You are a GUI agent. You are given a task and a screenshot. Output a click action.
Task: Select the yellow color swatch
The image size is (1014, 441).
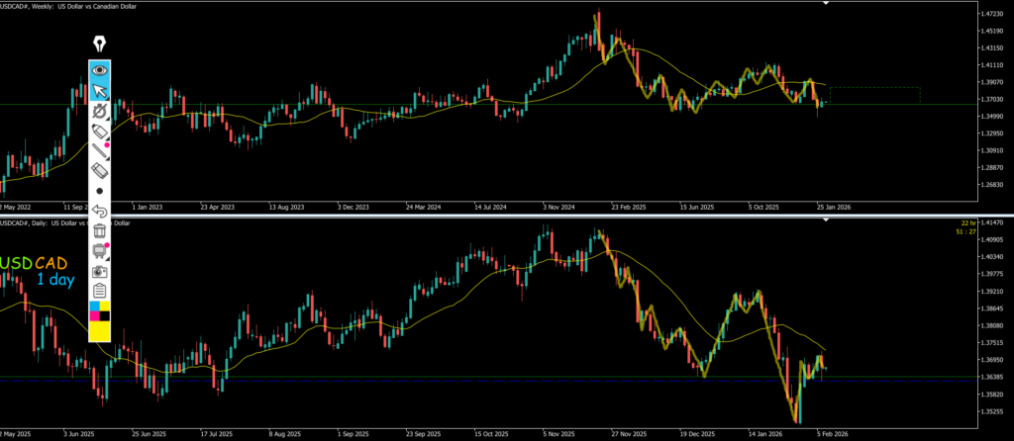(100, 332)
